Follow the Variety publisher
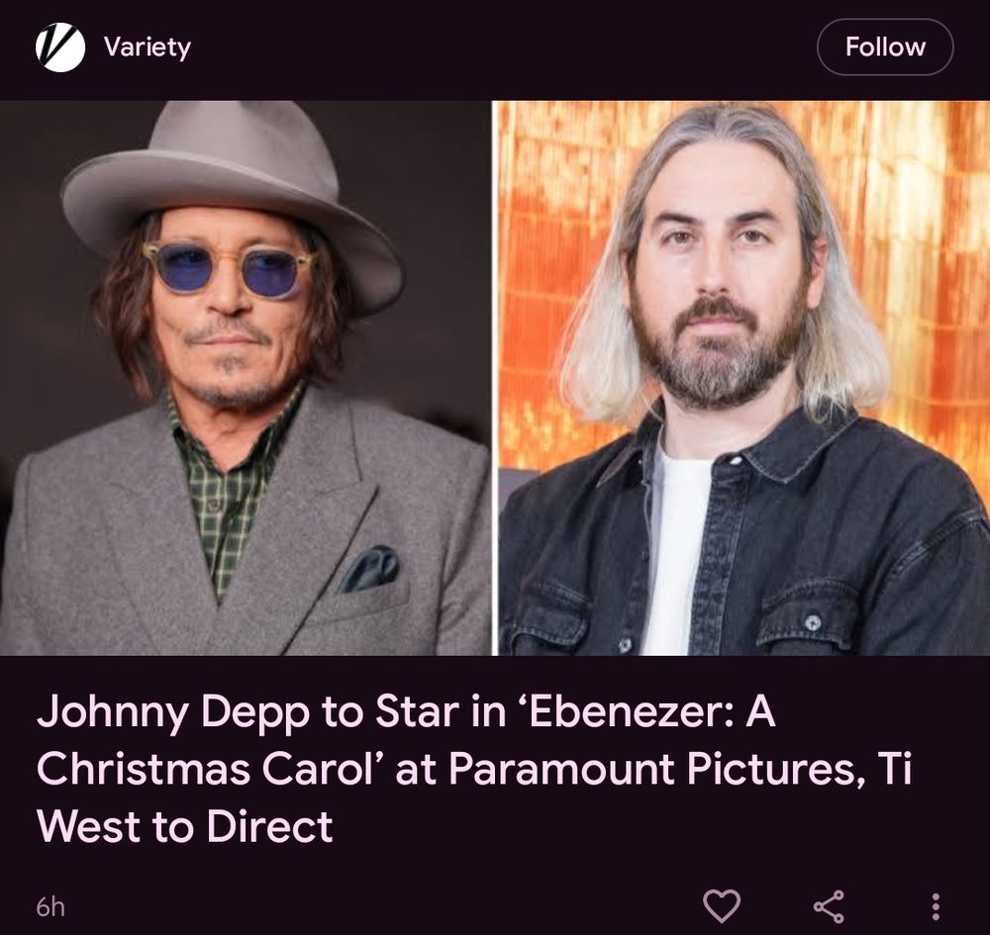990x935 pixels. [x=885, y=47]
